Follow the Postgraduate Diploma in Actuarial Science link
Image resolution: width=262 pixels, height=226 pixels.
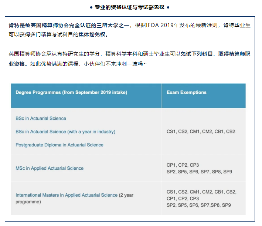(59, 145)
